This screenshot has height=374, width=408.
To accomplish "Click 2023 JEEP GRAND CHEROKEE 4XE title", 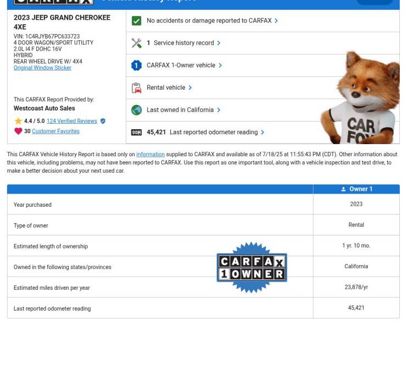I will click(x=62, y=22).
